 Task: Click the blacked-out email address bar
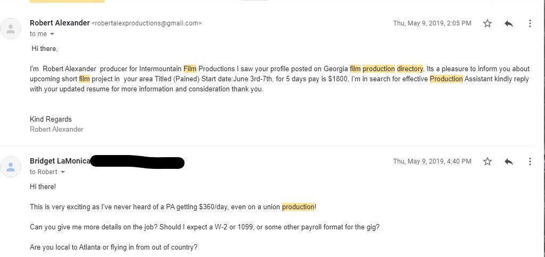[137, 162]
